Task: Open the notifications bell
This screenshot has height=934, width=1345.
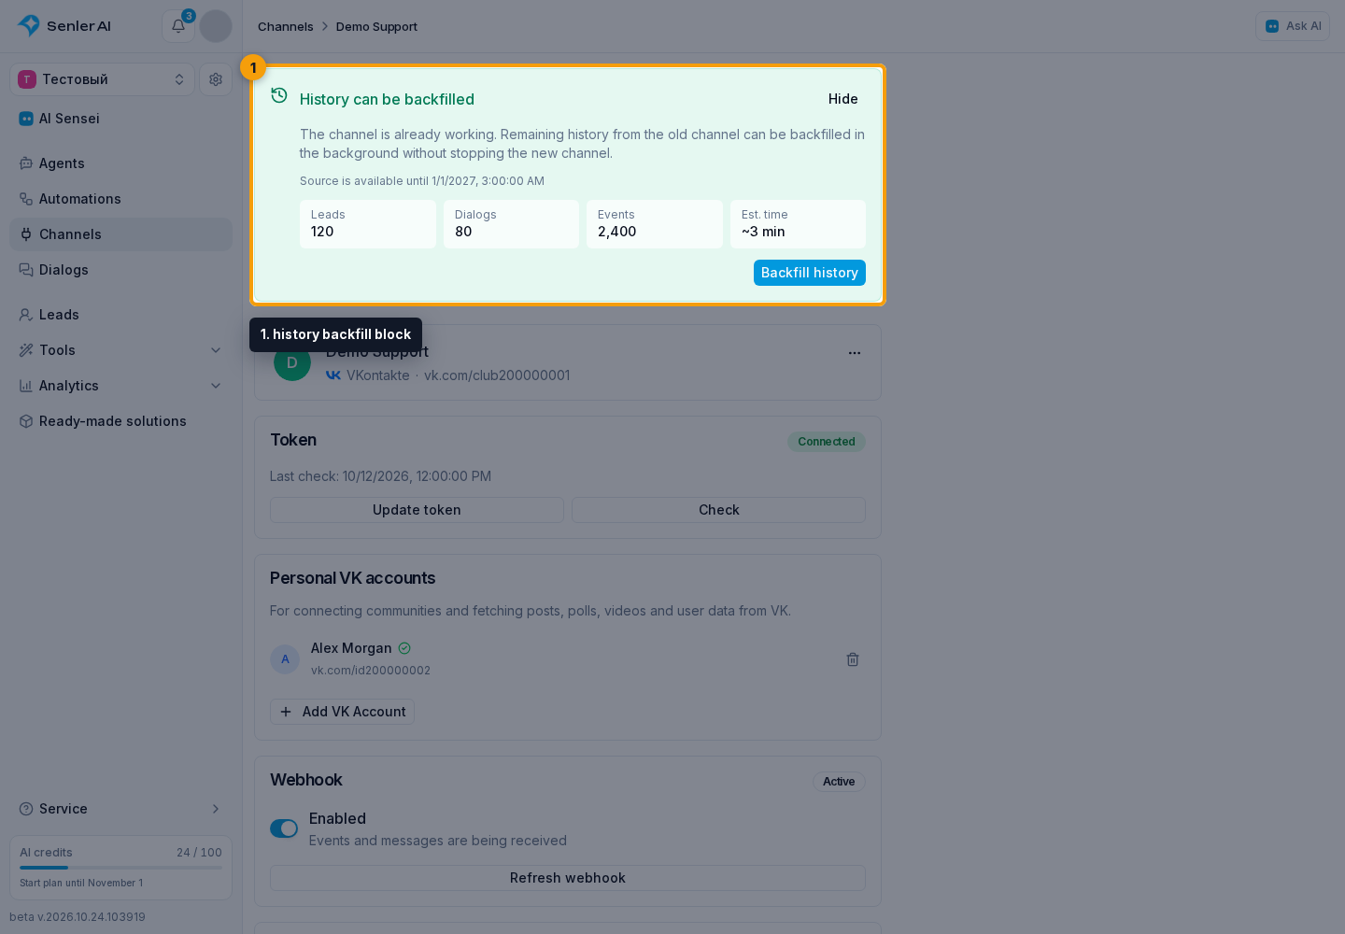Action: point(178,26)
